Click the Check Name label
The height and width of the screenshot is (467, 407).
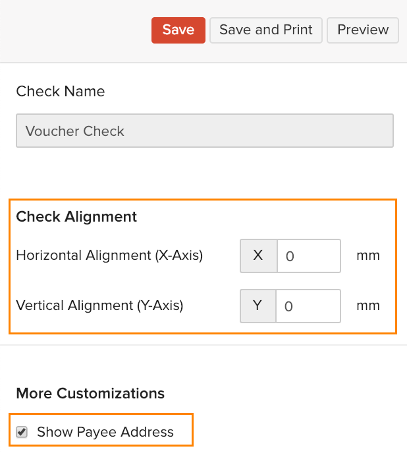[60, 91]
